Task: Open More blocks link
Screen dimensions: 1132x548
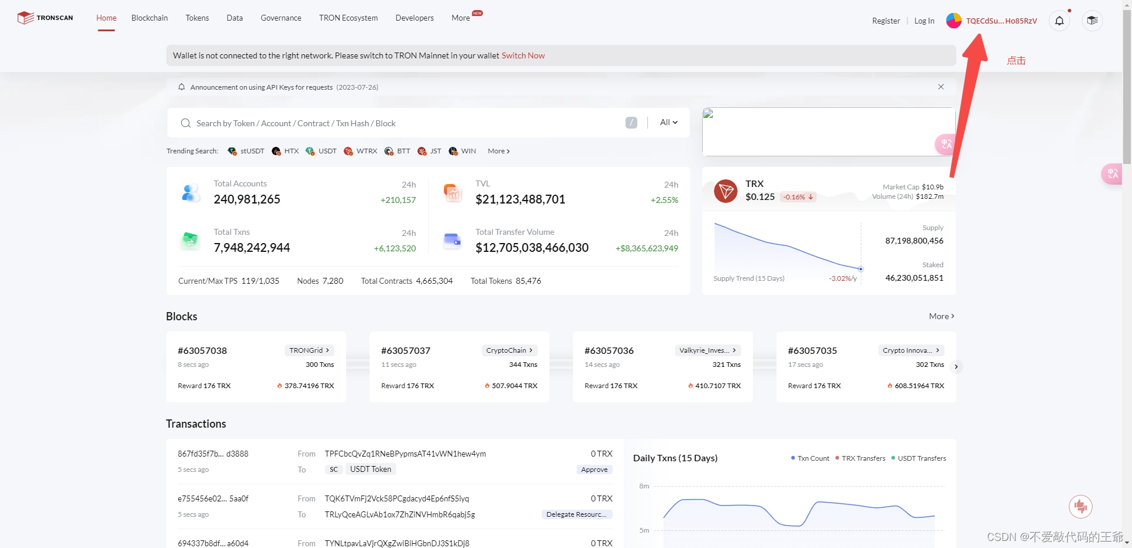Action: (x=942, y=316)
